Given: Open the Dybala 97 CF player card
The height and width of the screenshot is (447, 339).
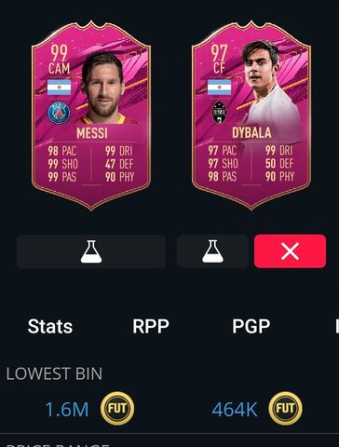Looking at the screenshot, I should pyautogui.click(x=251, y=115).
